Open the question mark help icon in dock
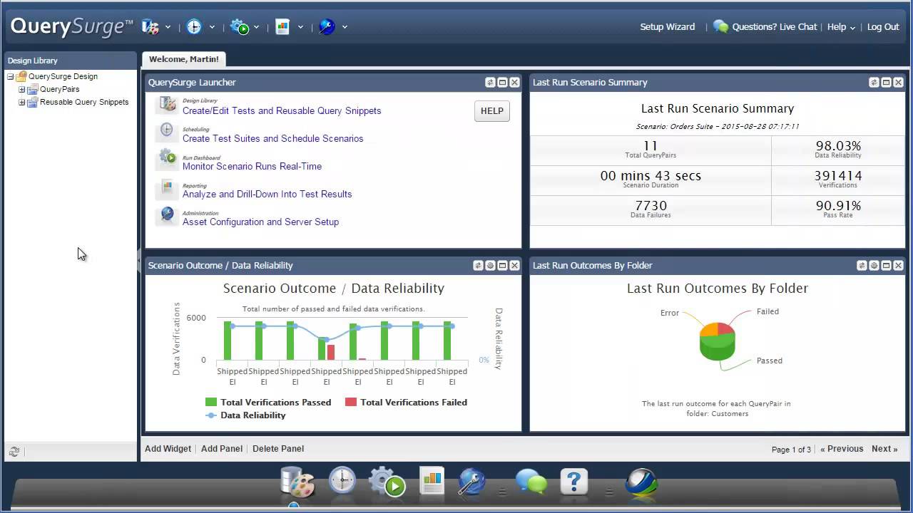Viewport: 913px width, 513px height. click(x=573, y=482)
